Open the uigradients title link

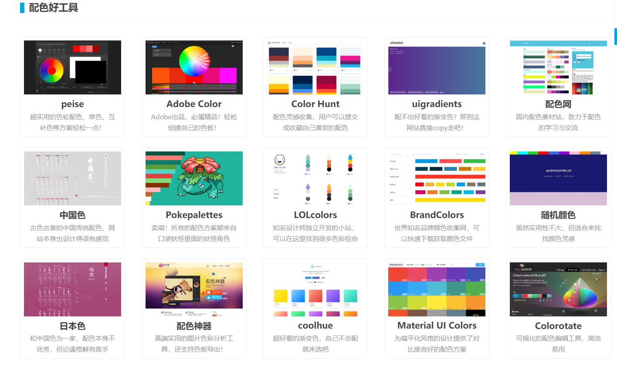(437, 104)
